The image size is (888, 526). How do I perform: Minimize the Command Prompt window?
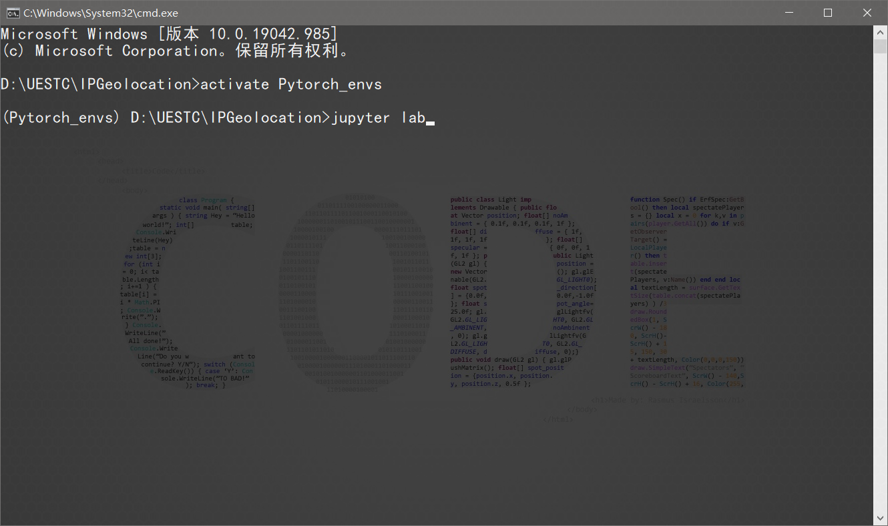click(x=789, y=12)
